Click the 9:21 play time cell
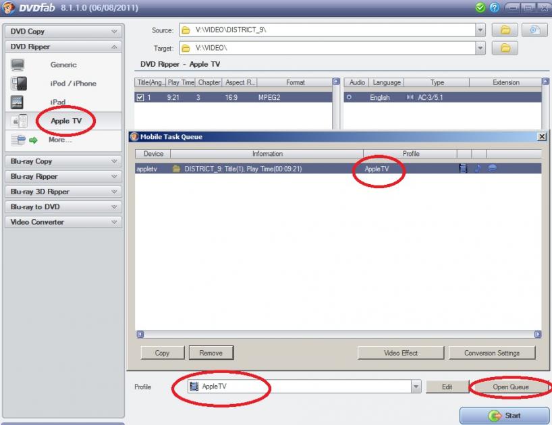Image resolution: width=552 pixels, height=425 pixels. [x=173, y=97]
